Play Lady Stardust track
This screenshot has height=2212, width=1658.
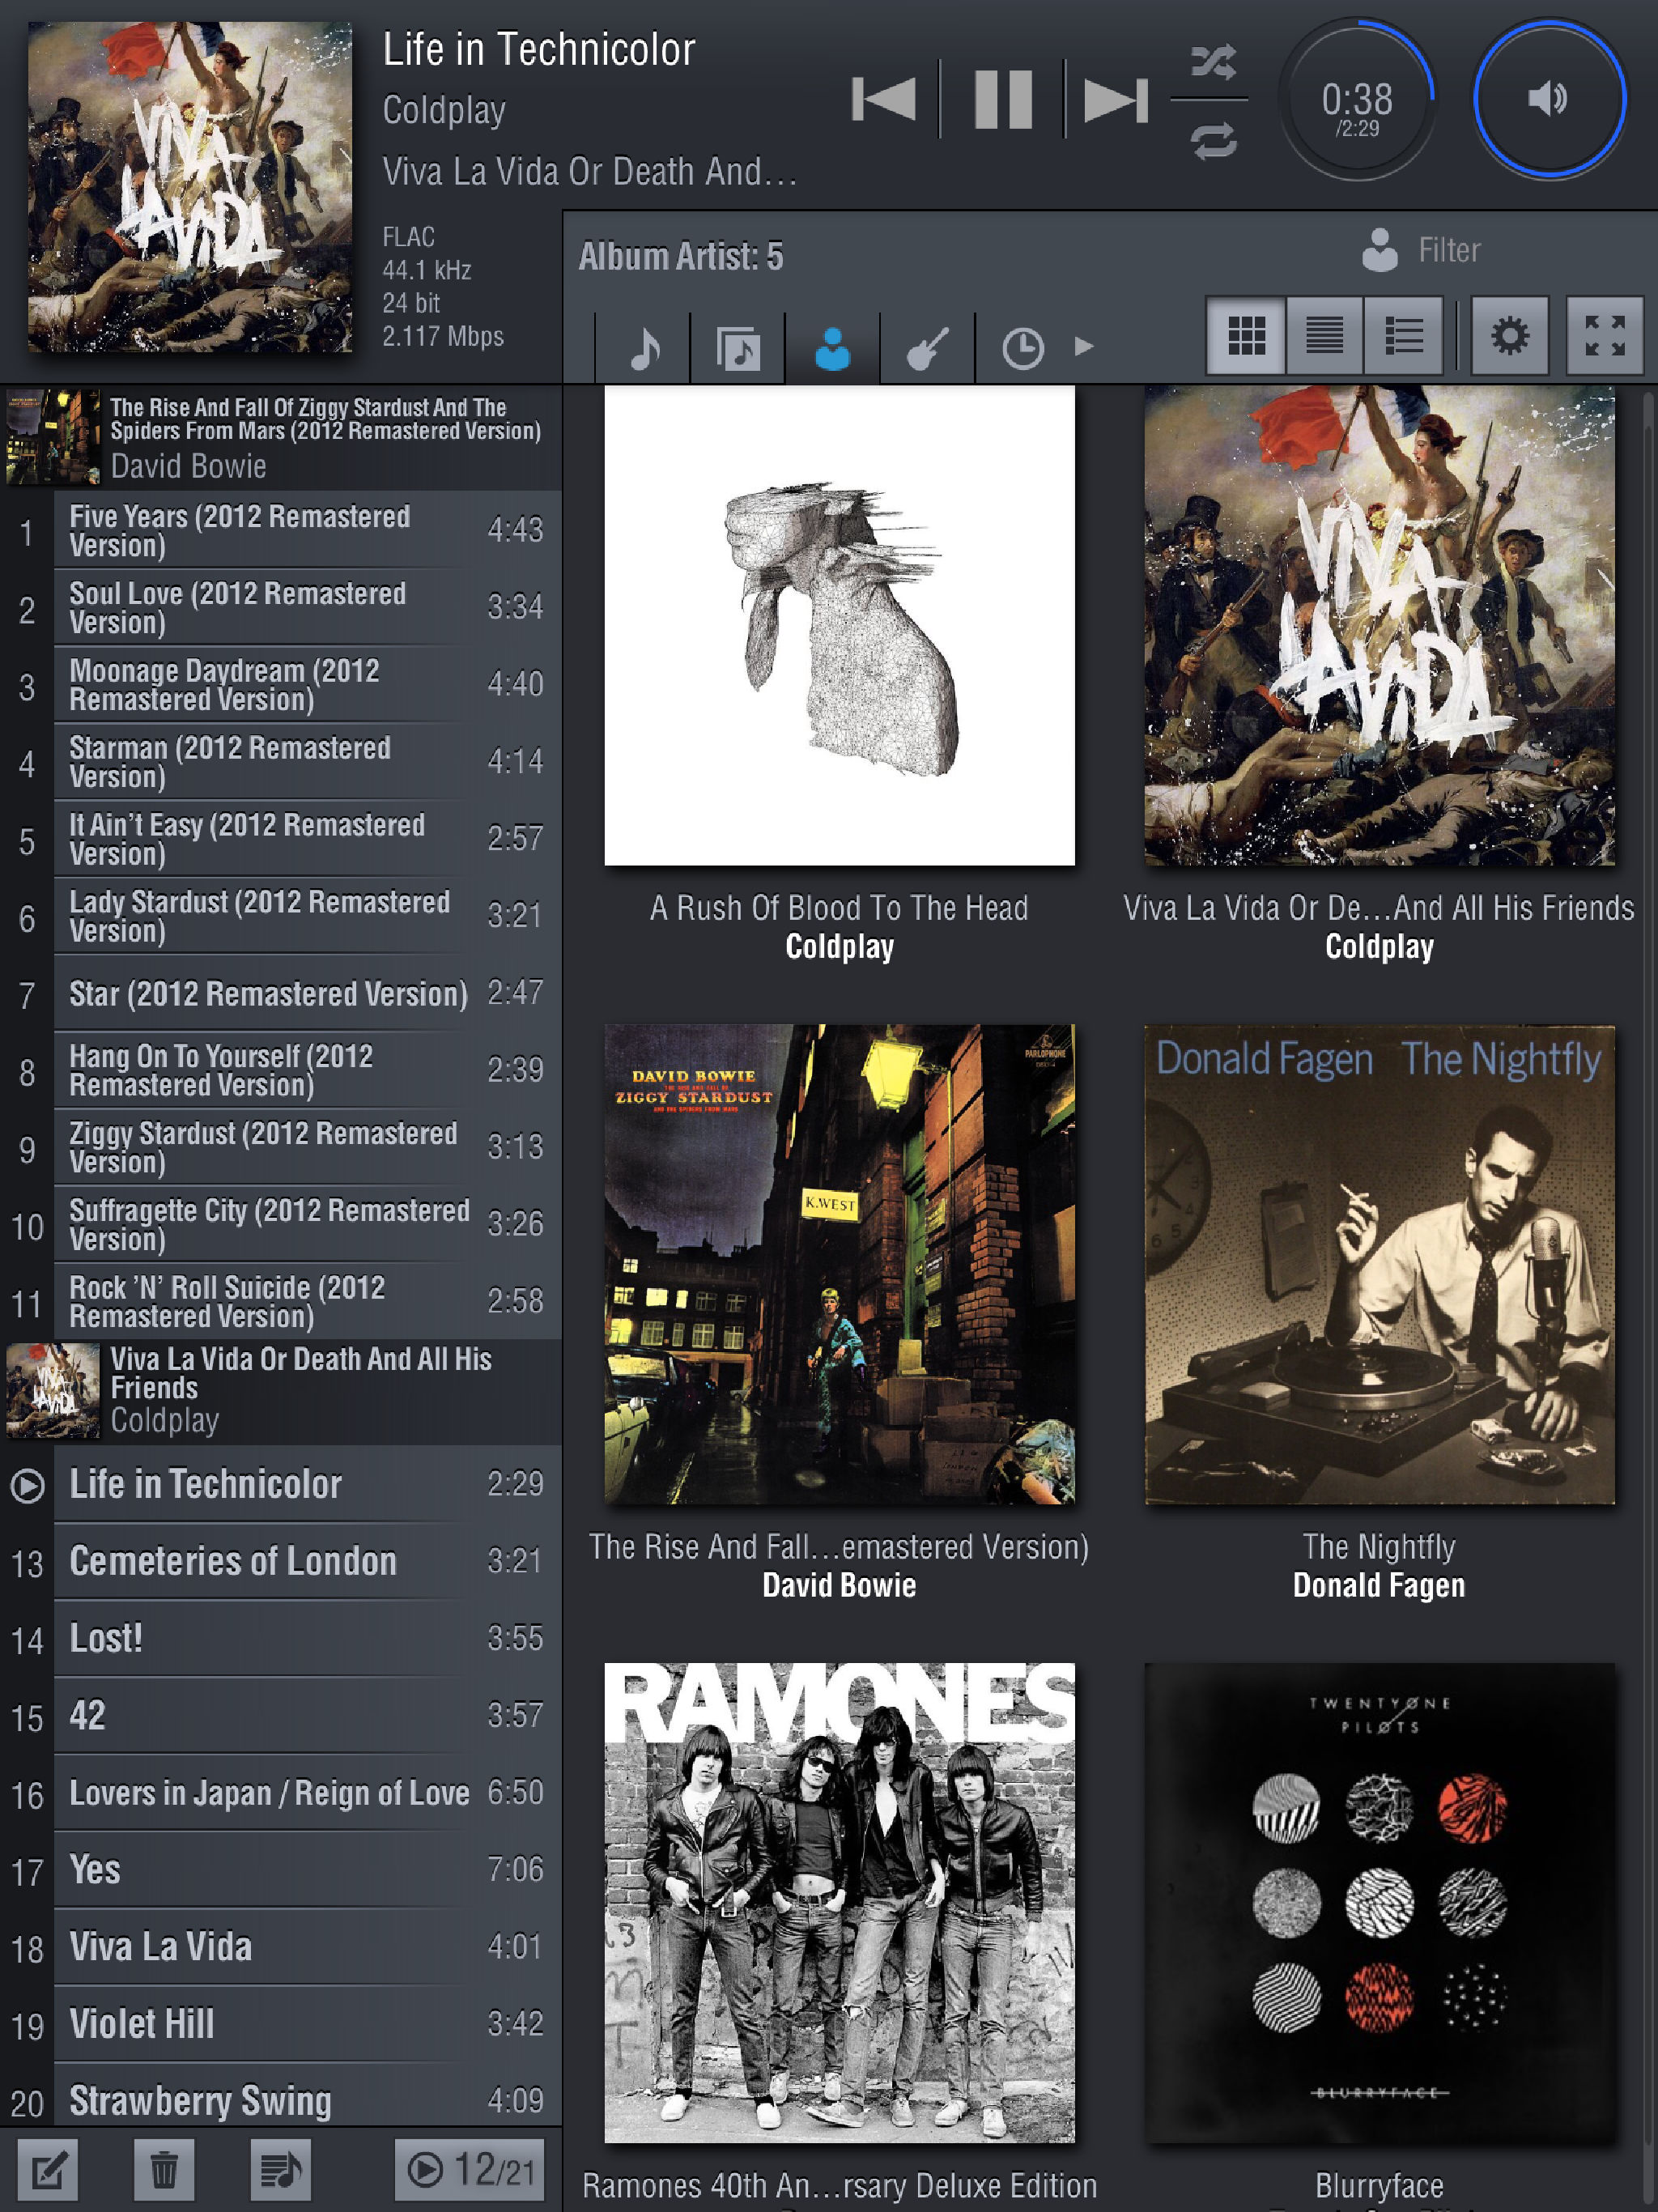280,915
